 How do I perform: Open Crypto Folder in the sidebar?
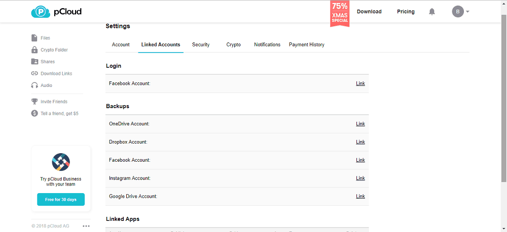(x=54, y=50)
